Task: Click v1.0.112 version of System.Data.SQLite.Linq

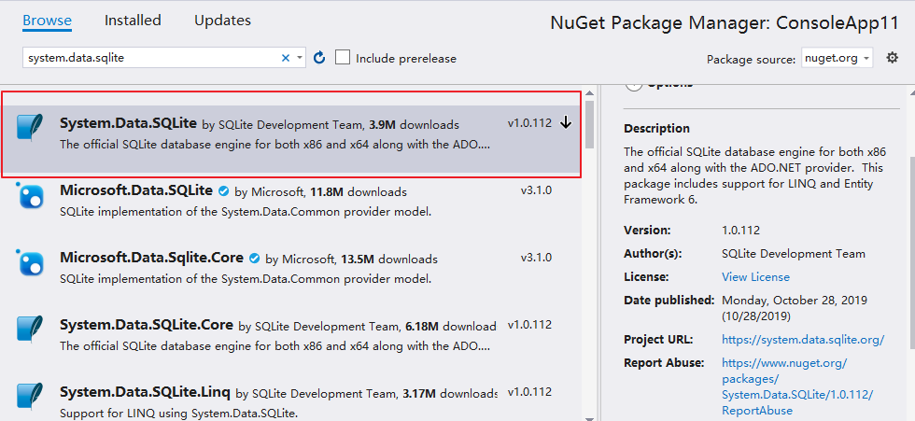Action: pyautogui.click(x=529, y=392)
